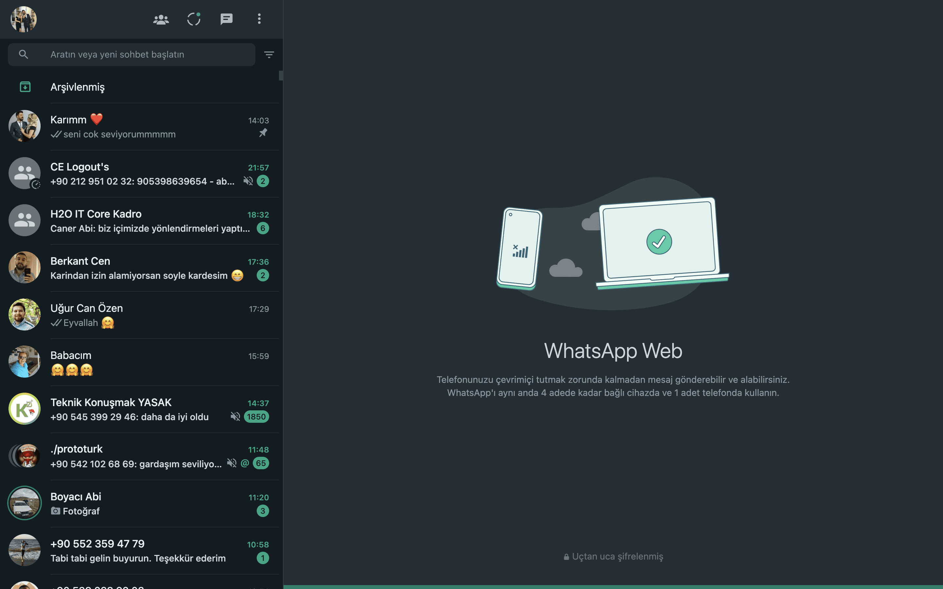Open your own profile picture at top
The image size is (943, 589).
23,19
